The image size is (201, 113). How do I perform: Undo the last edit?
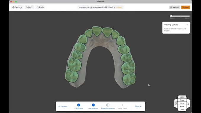[x=29, y=7]
